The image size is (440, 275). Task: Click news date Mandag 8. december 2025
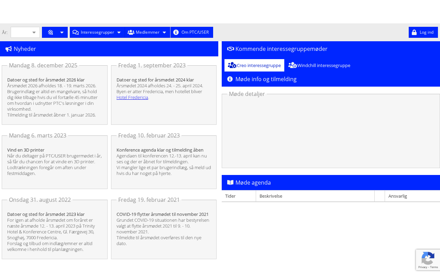(x=43, y=65)
